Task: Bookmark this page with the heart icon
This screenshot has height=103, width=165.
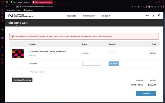Action: click(144, 6)
